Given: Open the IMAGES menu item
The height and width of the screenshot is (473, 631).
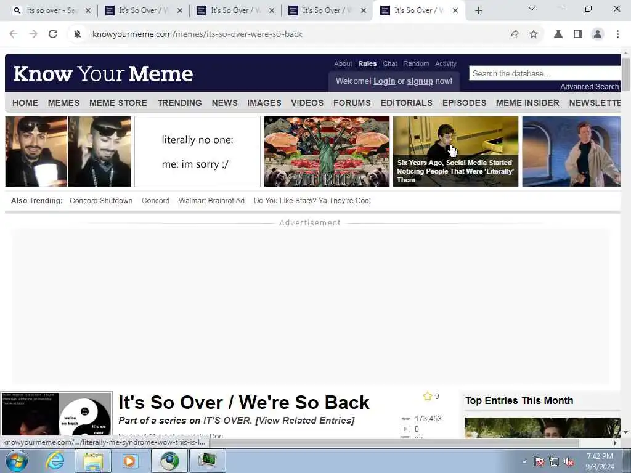Looking at the screenshot, I should click(x=264, y=103).
